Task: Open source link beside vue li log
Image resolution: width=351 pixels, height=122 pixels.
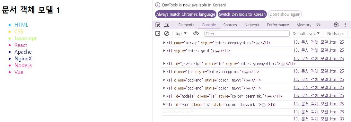Action: (x=319, y=104)
